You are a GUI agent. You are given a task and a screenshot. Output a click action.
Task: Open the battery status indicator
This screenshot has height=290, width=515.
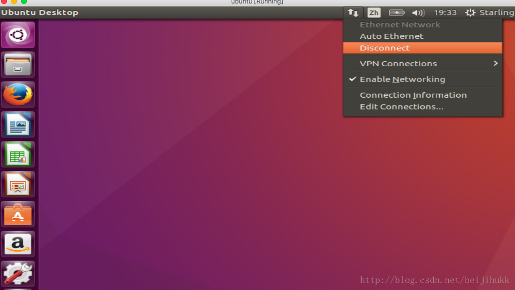click(x=397, y=13)
